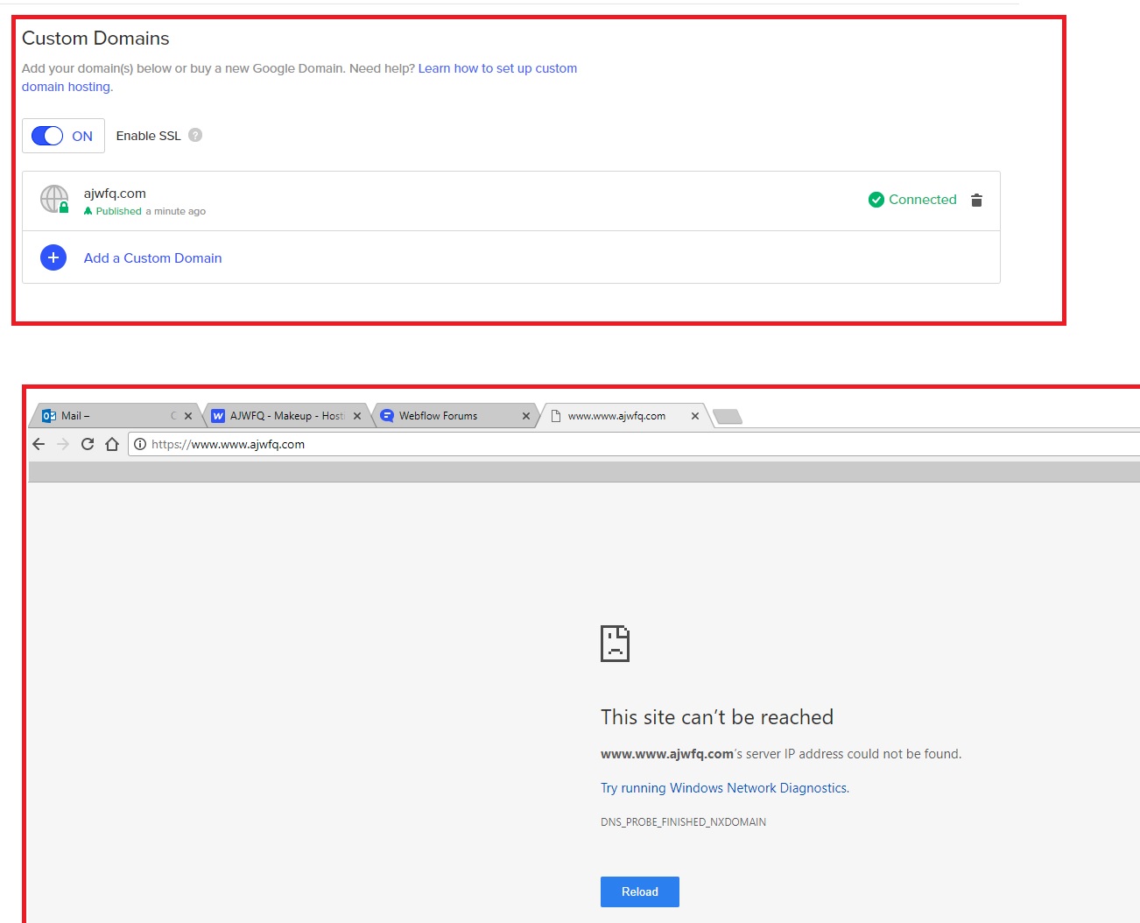Click the browser forward arrow
1140x923 pixels.
coord(63,444)
